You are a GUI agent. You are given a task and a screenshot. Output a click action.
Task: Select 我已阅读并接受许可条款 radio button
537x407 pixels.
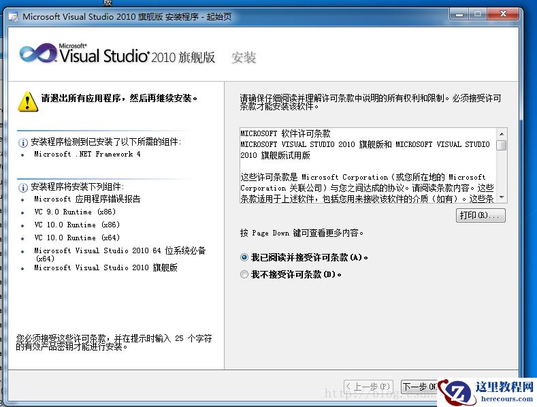(244, 257)
